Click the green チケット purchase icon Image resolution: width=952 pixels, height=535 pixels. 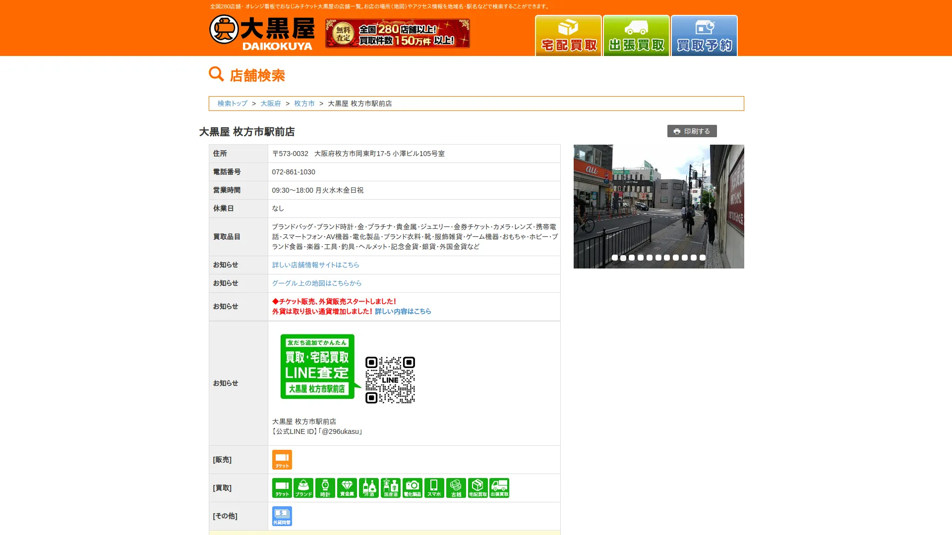coord(282,488)
